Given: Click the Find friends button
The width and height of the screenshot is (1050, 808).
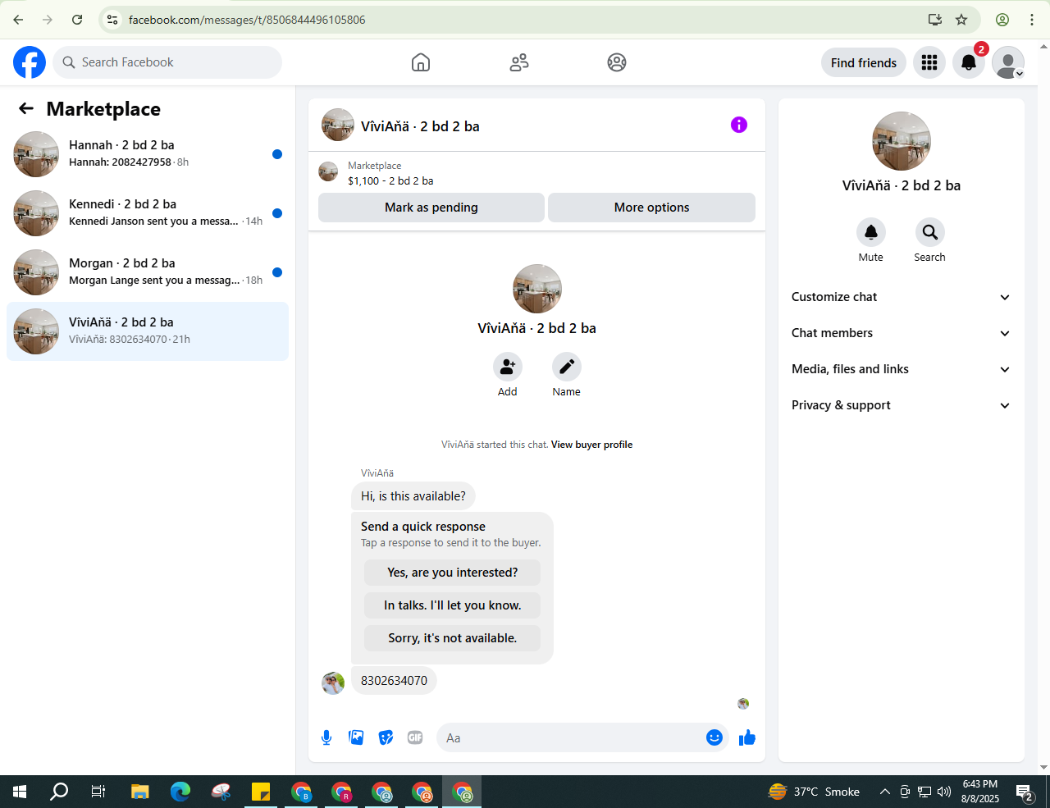Looking at the screenshot, I should tap(864, 62).
